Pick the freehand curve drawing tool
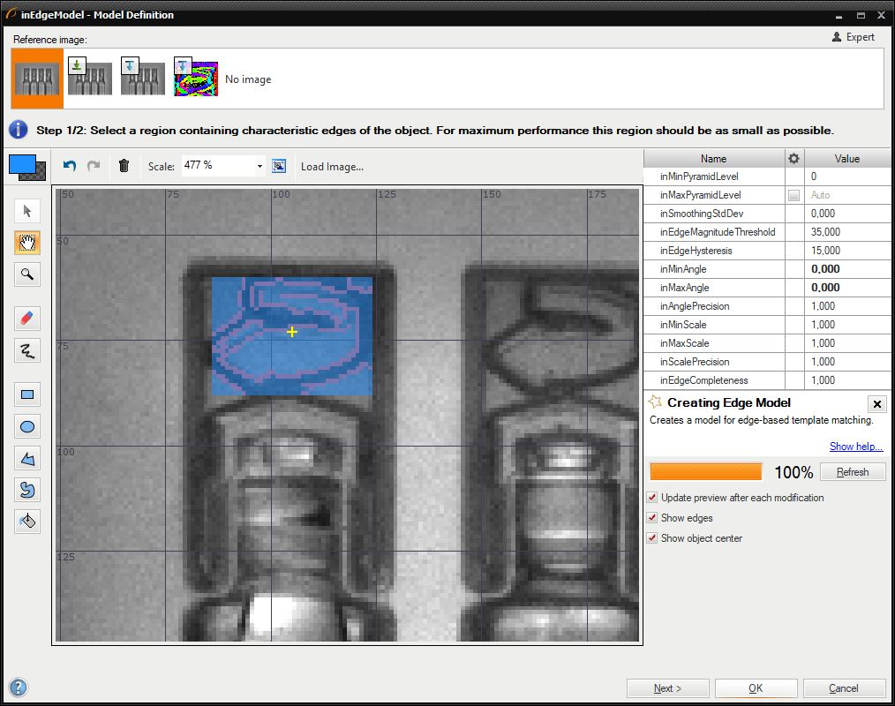 point(27,351)
